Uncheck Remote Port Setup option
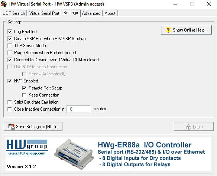 click(x=24, y=88)
